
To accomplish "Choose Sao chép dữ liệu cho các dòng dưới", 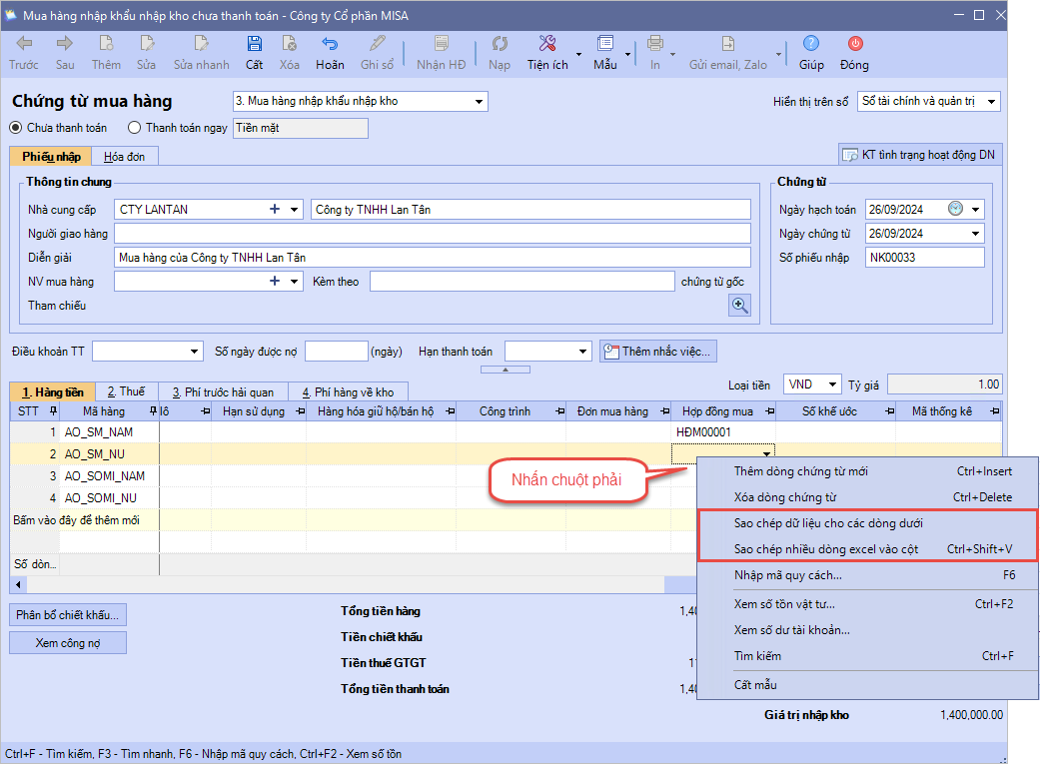I will pyautogui.click(x=828, y=522).
